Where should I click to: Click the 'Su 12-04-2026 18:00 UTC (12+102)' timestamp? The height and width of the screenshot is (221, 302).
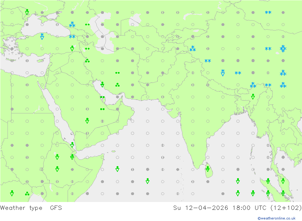(237, 208)
